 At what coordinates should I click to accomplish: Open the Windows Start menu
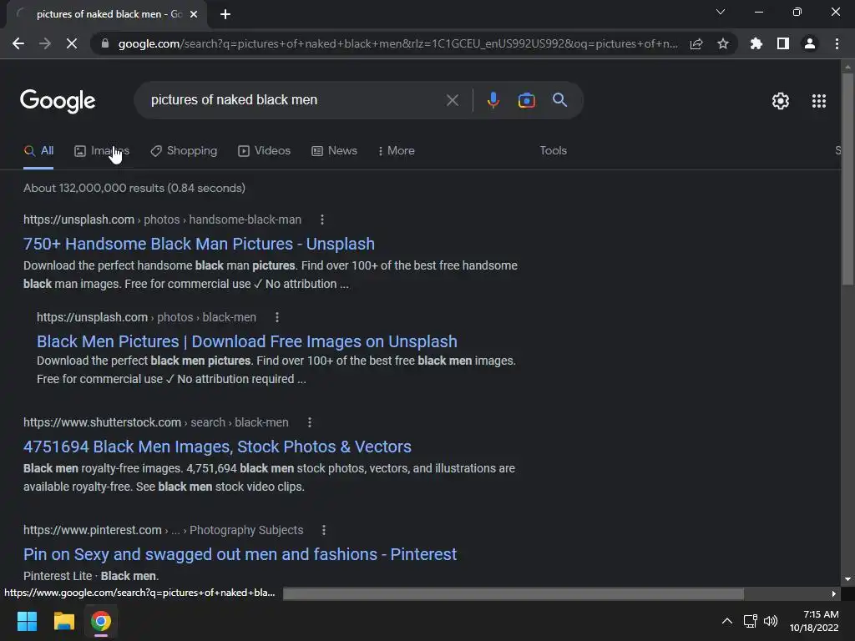(27, 621)
